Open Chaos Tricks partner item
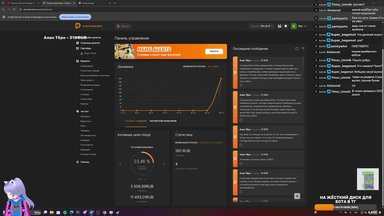 coord(90,53)
